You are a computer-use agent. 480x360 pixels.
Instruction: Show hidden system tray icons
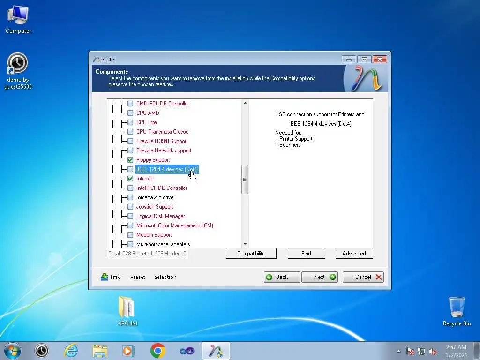point(398,351)
